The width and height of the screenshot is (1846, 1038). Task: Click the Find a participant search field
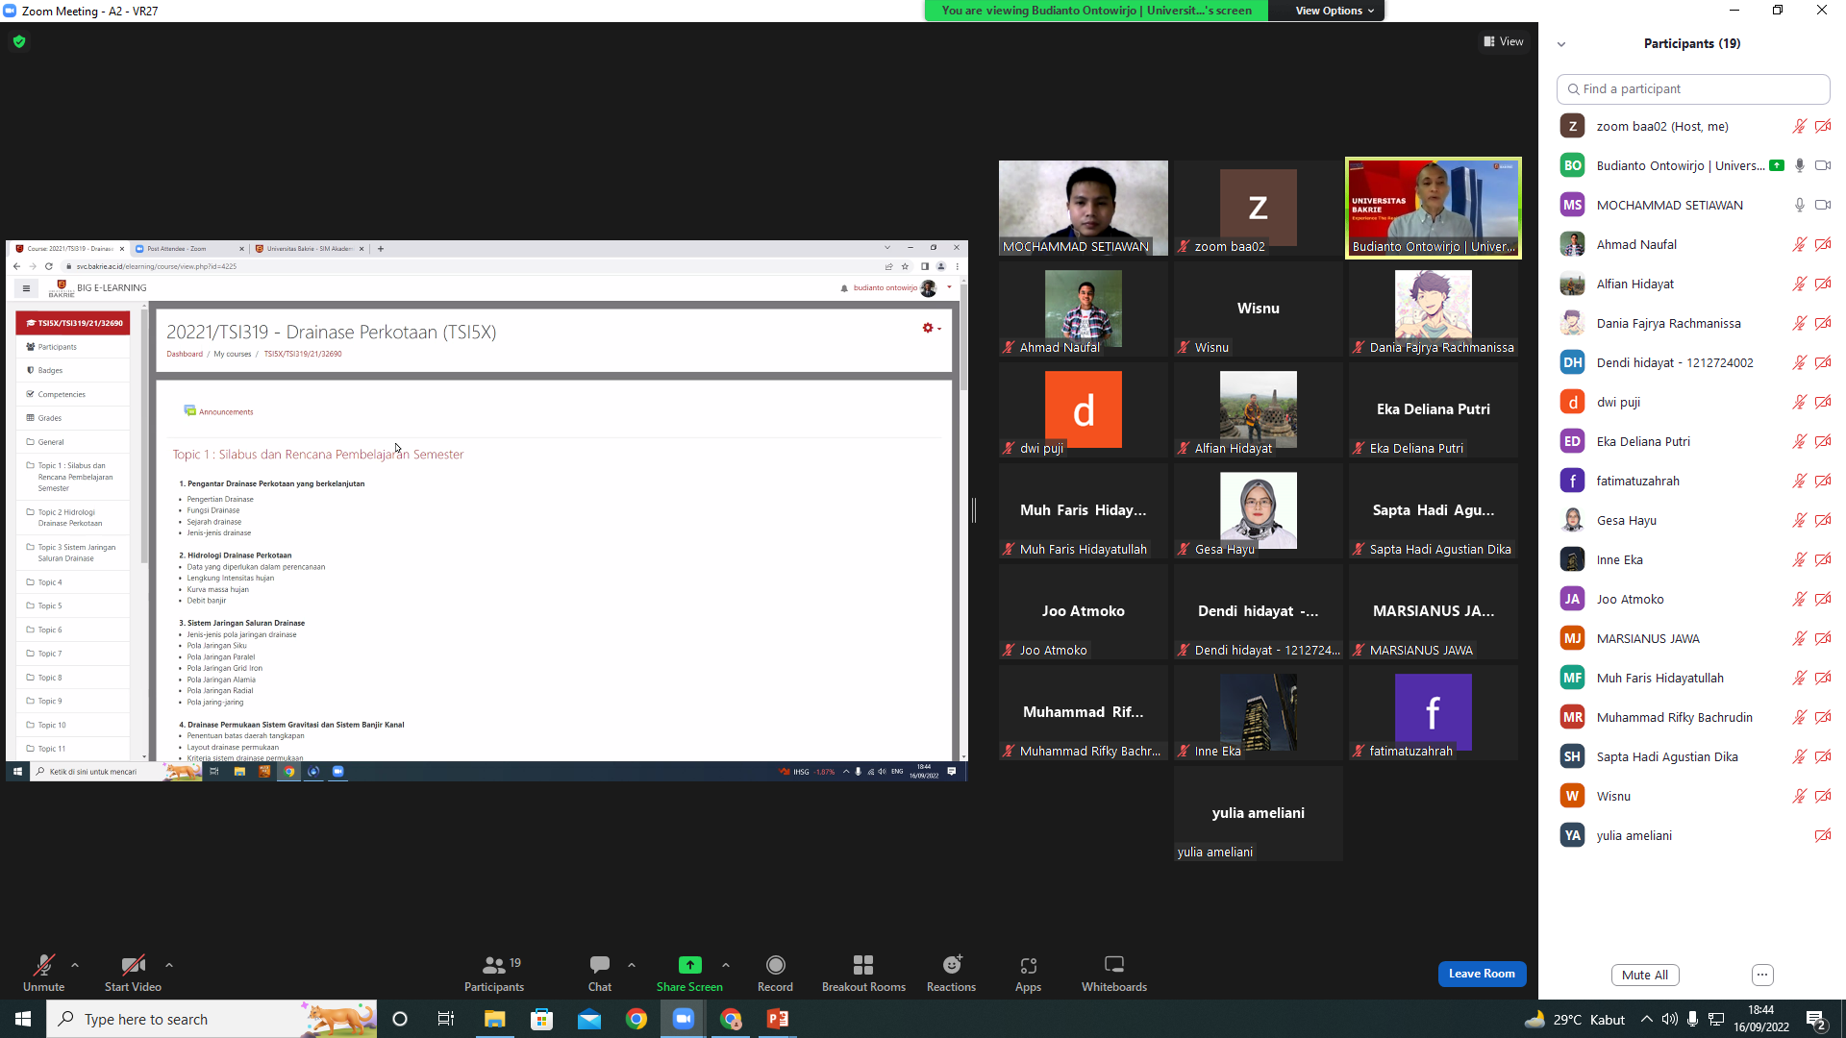[1693, 88]
